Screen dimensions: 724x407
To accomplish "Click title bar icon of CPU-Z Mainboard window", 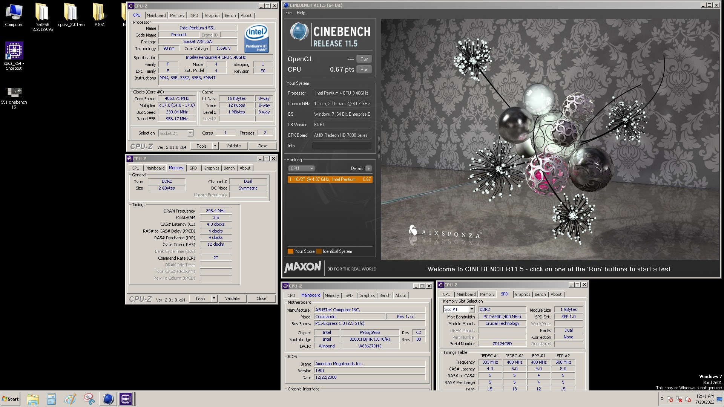I will tap(285, 286).
